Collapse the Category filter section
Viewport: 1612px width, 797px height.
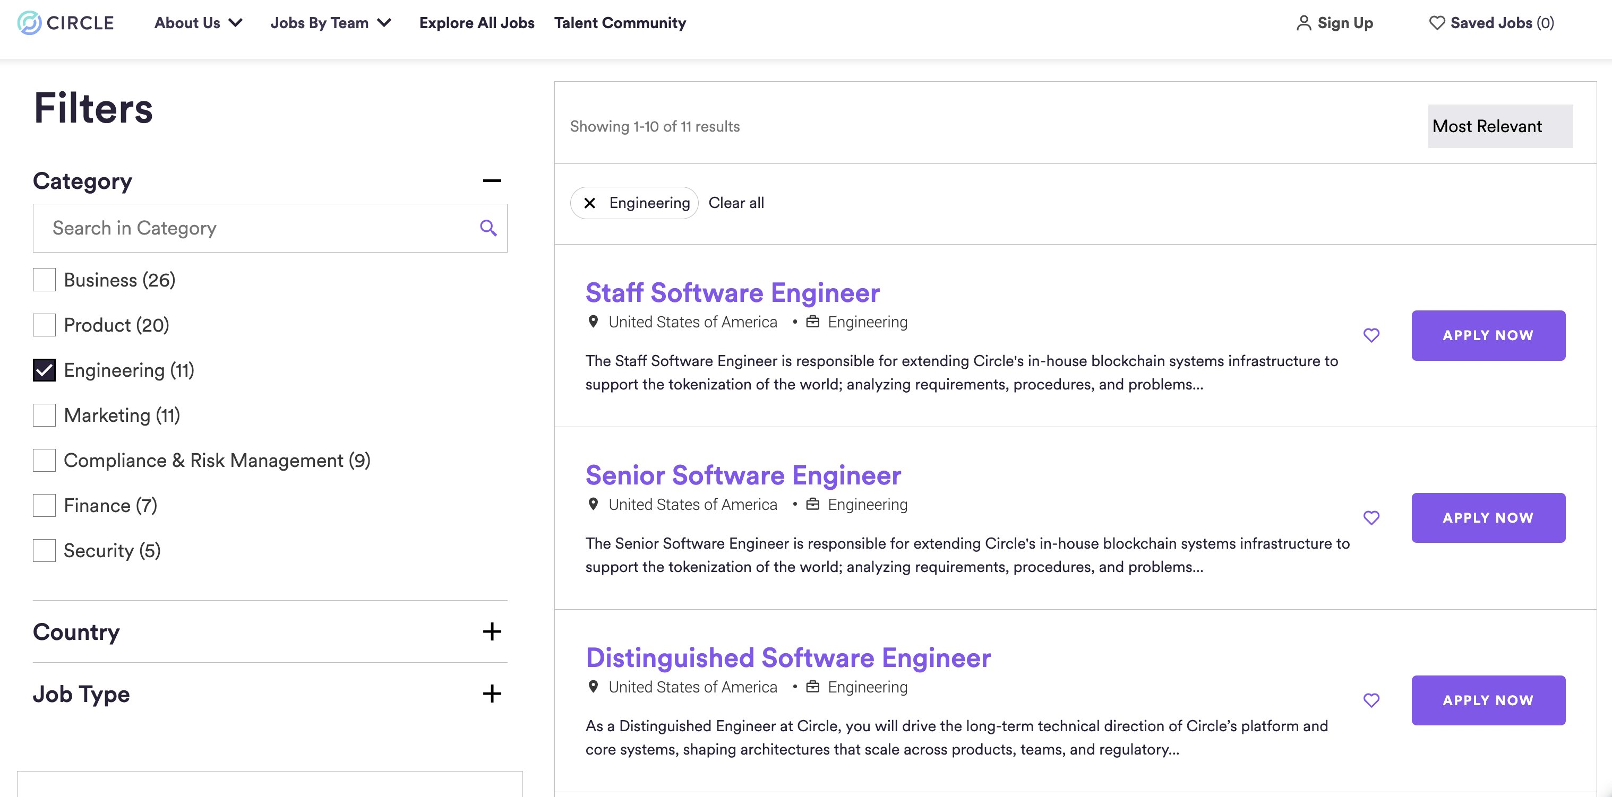492,181
